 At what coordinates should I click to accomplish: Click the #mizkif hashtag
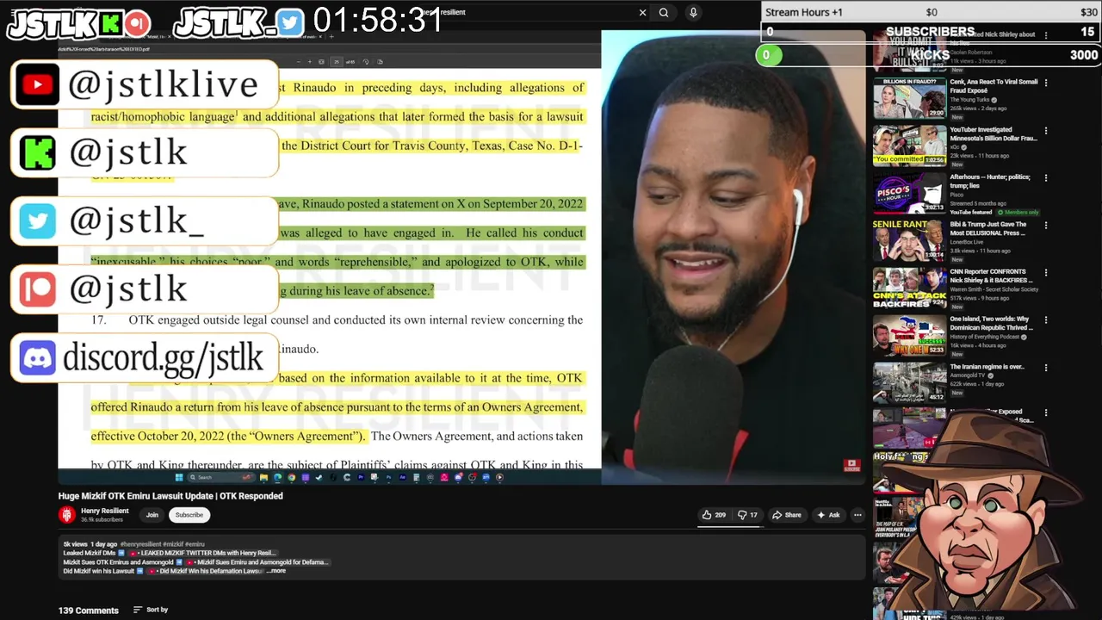point(174,544)
